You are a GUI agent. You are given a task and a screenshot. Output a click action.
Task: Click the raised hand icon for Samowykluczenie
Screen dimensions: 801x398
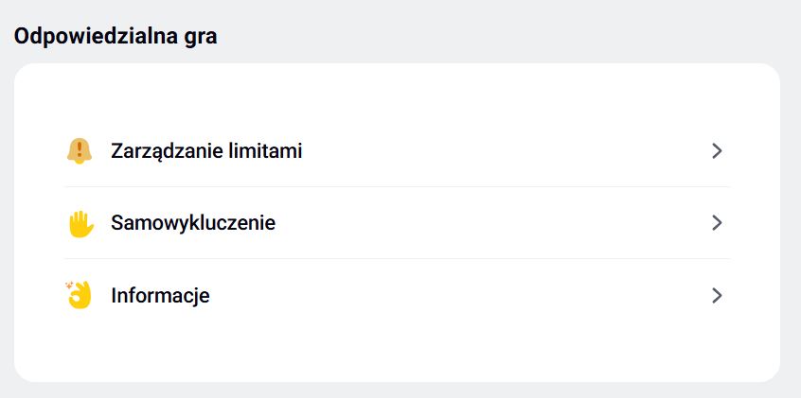click(x=80, y=223)
